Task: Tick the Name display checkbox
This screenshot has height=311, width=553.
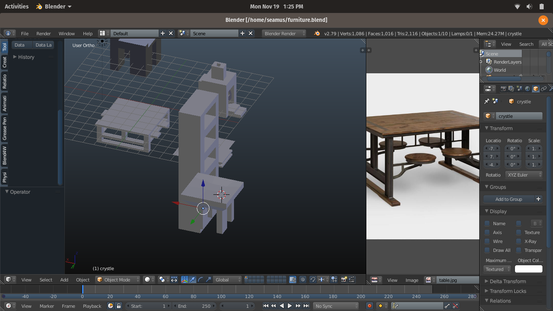Action: pos(487,224)
